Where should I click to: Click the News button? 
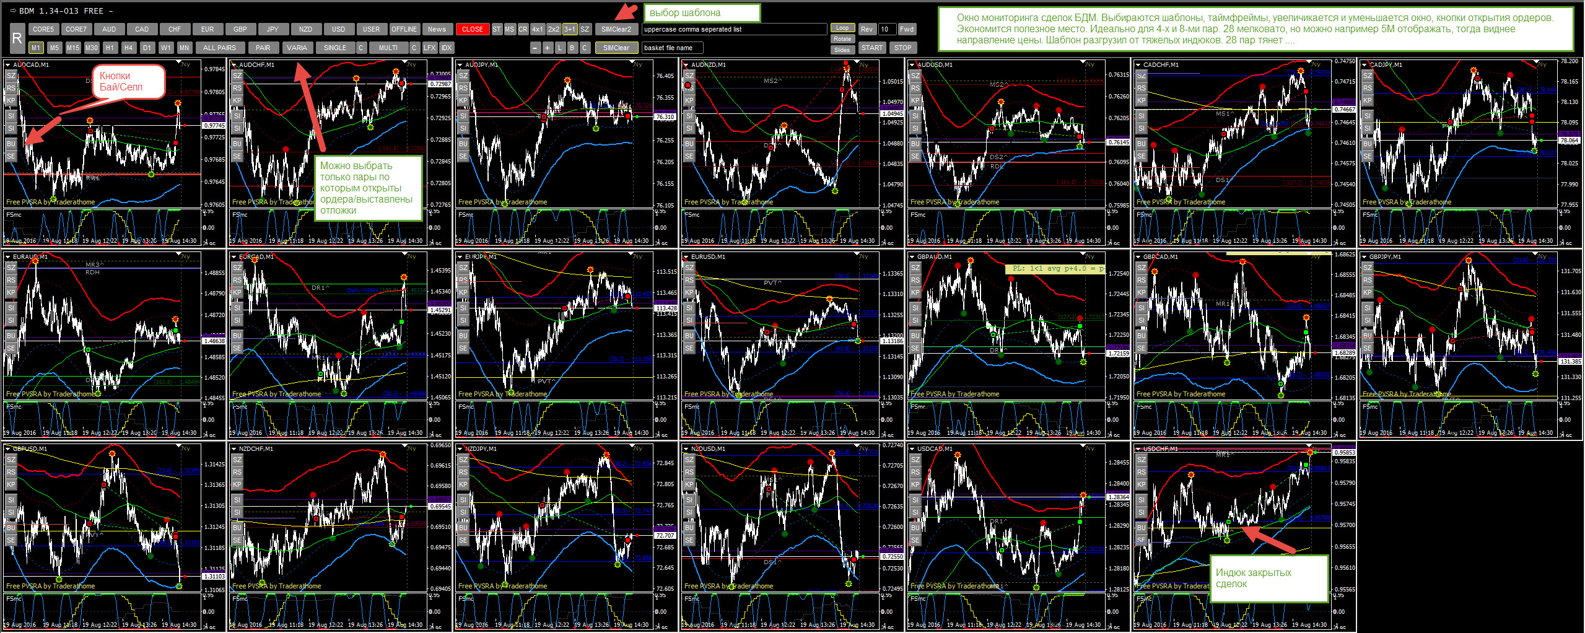pyautogui.click(x=437, y=29)
